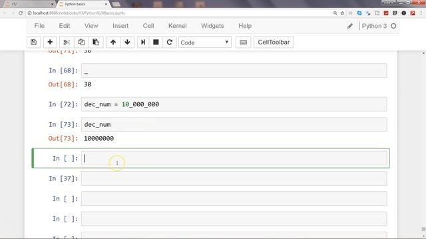
Task: Click into cell In [68] containing underscore
Action: (x=234, y=70)
